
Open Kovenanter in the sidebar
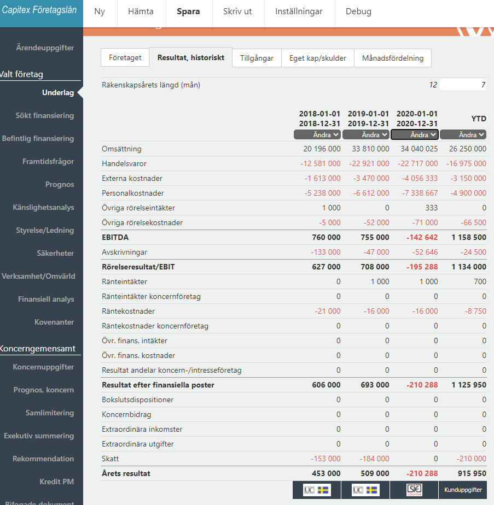click(54, 322)
